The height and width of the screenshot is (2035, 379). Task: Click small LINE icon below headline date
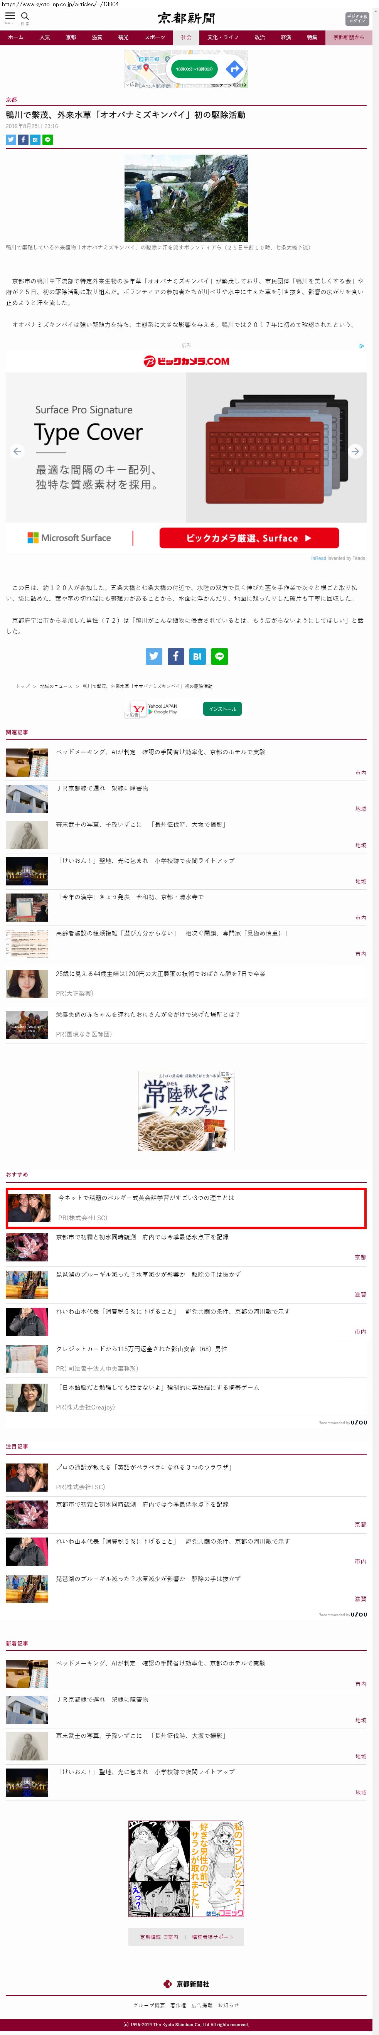pyautogui.click(x=47, y=139)
